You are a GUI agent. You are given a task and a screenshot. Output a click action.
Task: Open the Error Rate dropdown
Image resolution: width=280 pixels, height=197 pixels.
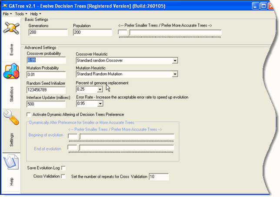click(100, 104)
